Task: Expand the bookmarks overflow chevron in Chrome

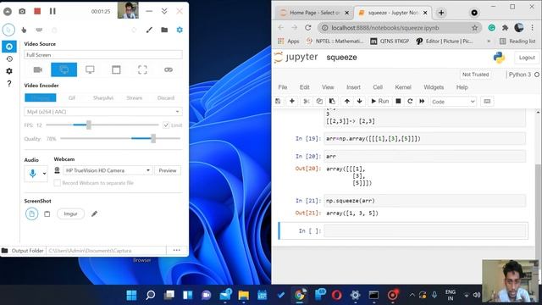Action: click(489, 42)
